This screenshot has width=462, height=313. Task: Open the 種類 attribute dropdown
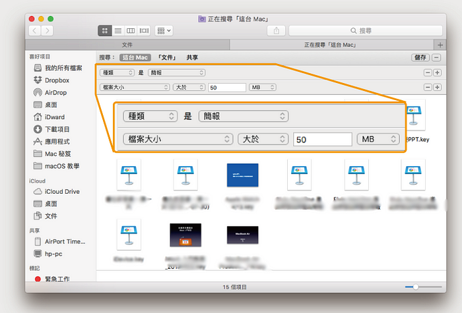[x=117, y=72]
